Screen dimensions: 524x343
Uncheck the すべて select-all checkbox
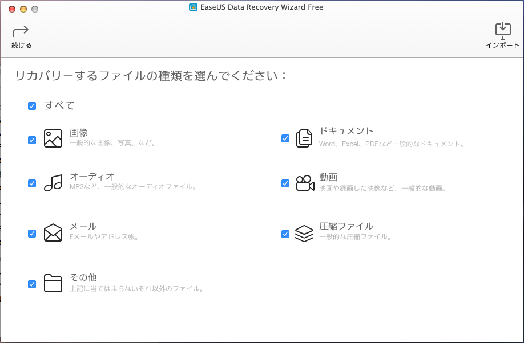[x=32, y=105]
